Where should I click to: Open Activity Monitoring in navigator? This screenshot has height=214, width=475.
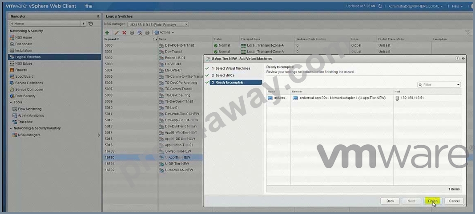click(31, 115)
